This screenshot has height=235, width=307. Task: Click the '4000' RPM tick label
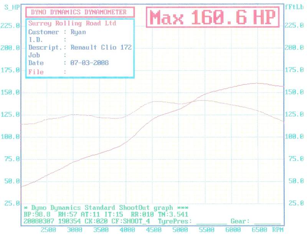[127, 230]
